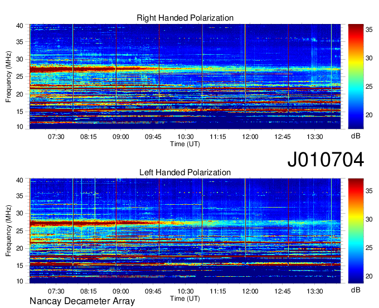
Task: Click the Nancay Decameter Array caption
Action: point(82,301)
